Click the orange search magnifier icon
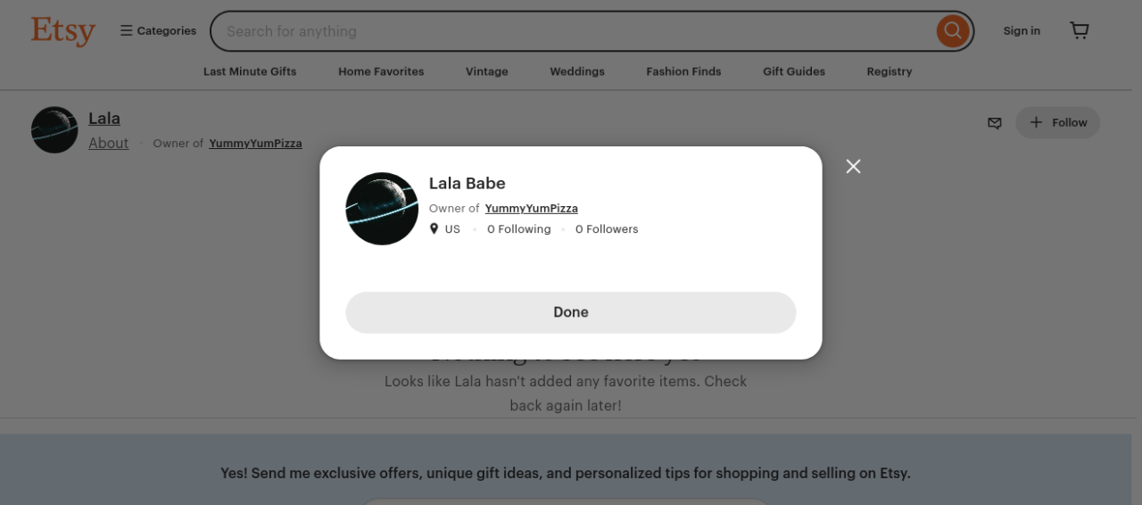Viewport: 1142px width, 505px height. (952, 31)
